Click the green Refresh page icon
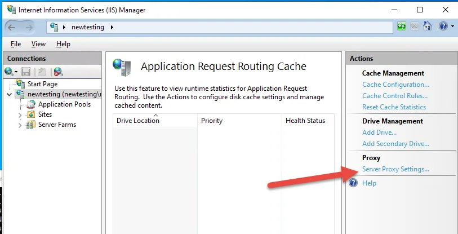Screen dimensions: 458x234 tap(401, 27)
